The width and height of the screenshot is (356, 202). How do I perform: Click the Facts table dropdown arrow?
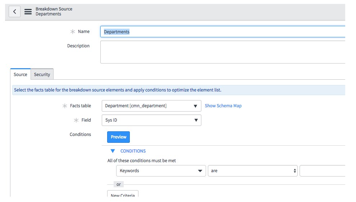[x=195, y=106]
